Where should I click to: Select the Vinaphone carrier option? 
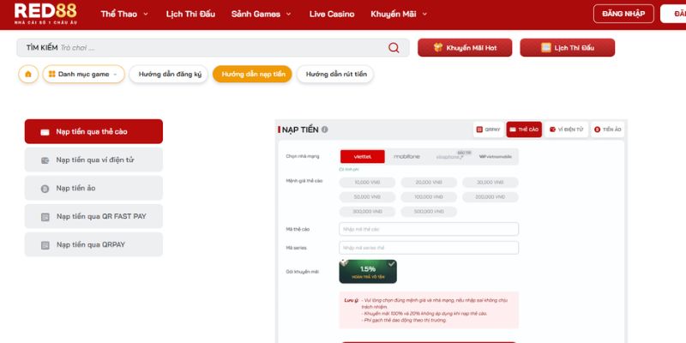tap(450, 156)
